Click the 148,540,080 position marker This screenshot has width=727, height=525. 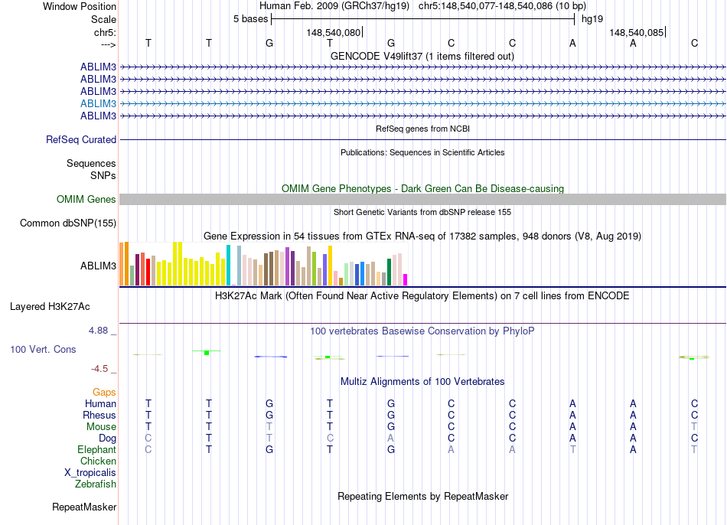[334, 32]
